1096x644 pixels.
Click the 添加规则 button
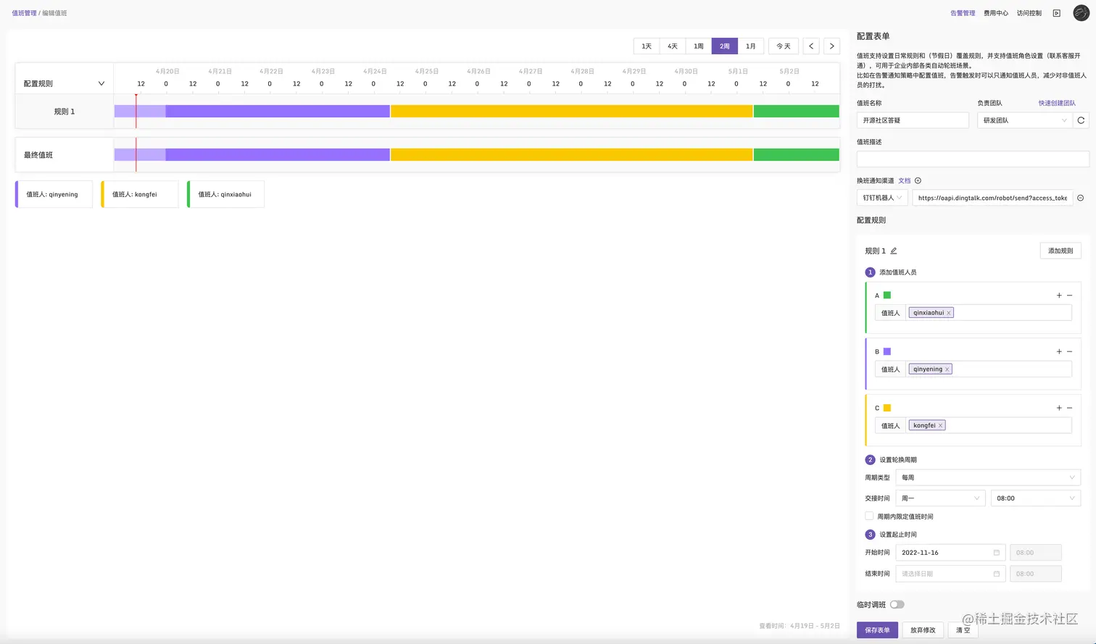[x=1060, y=251]
